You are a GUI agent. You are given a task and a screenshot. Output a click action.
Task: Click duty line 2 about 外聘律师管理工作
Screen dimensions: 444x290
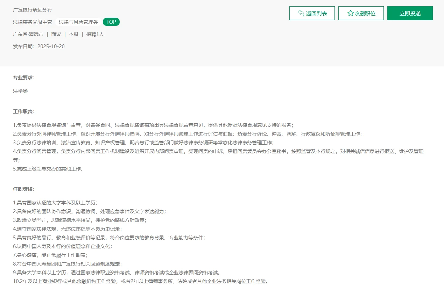pos(188,134)
